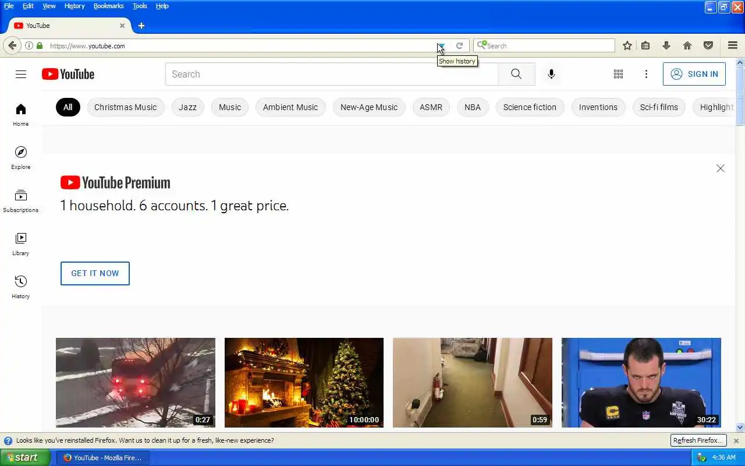Screen dimensions: 745x466
Task: Close the YouTube browser tab
Action: click(122, 26)
